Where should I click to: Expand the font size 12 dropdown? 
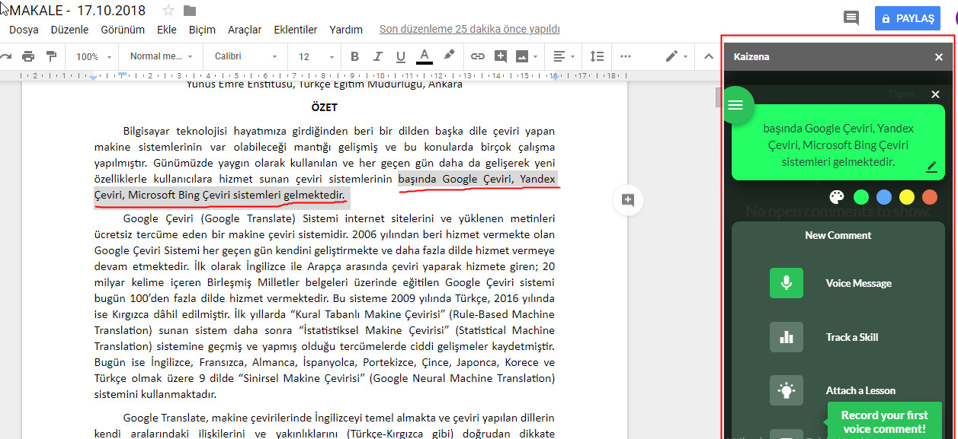click(316, 56)
